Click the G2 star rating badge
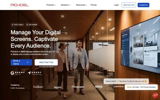This screenshot has height=100, width=160. pos(18,73)
